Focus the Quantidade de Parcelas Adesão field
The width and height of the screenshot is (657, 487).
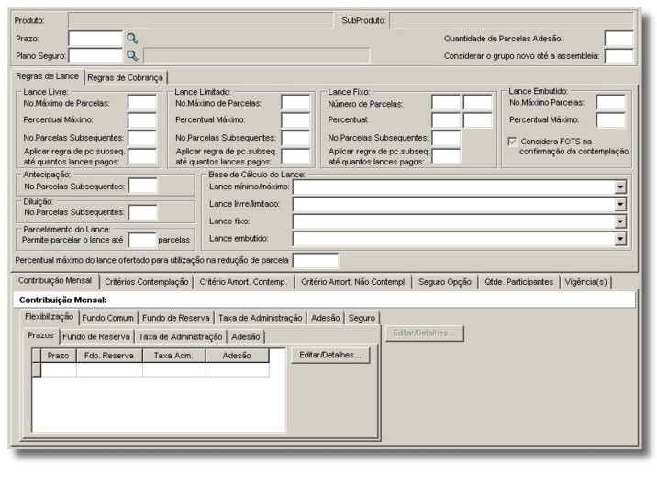coord(618,39)
